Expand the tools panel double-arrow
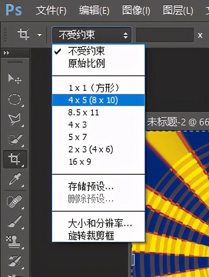209x277 pixels. pyautogui.click(x=7, y=53)
